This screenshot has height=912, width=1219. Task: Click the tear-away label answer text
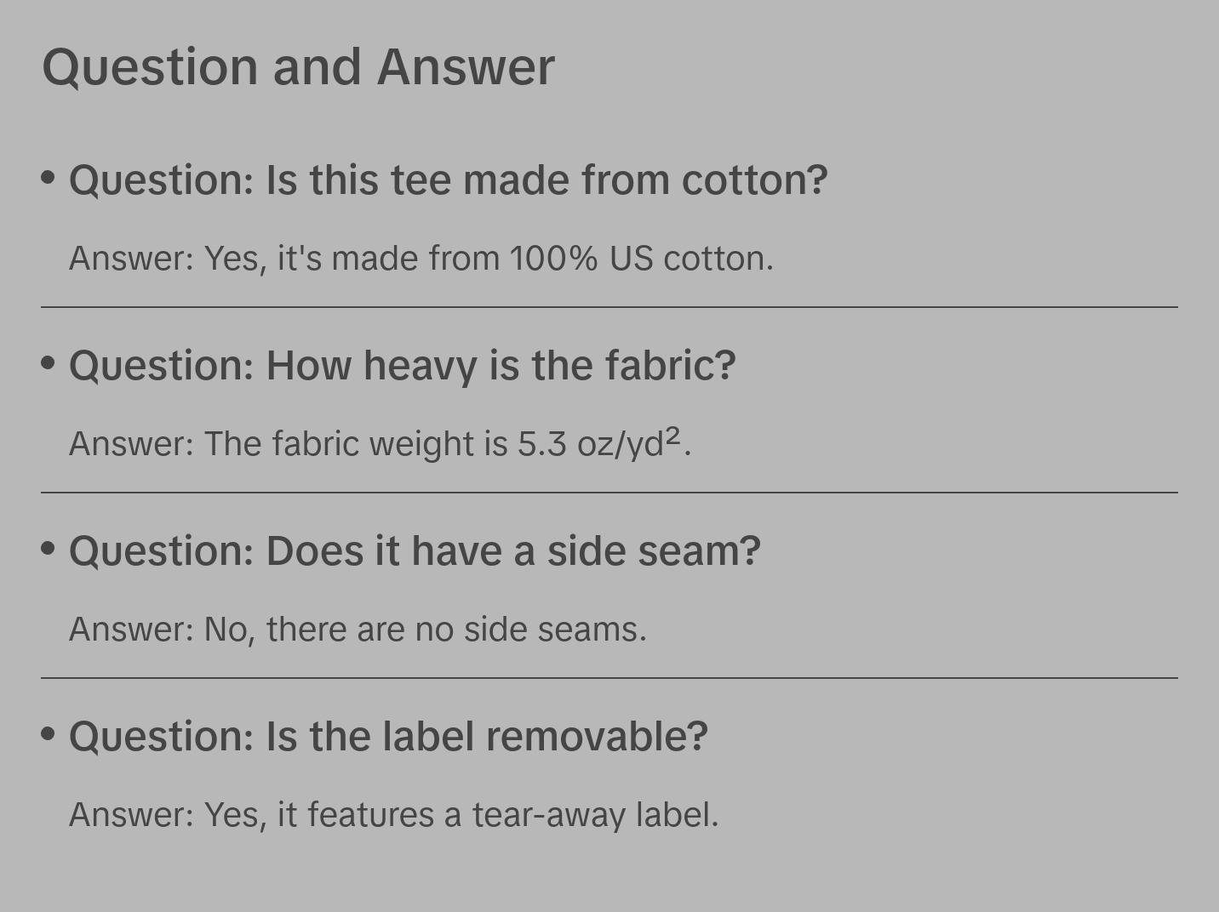pyautogui.click(x=393, y=815)
